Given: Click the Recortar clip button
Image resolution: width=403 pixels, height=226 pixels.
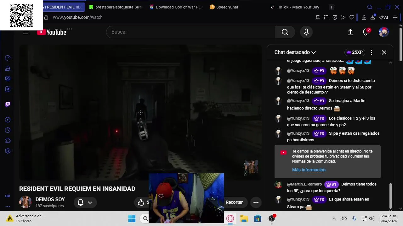Looking at the screenshot, I should [234, 202].
